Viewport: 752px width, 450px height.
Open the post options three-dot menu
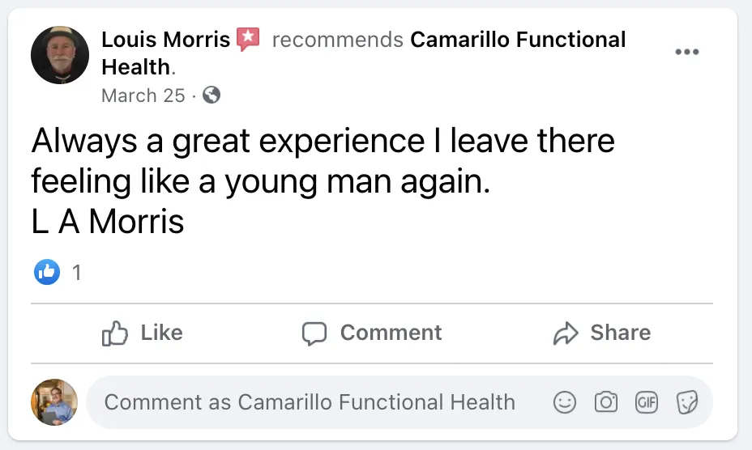click(x=686, y=53)
